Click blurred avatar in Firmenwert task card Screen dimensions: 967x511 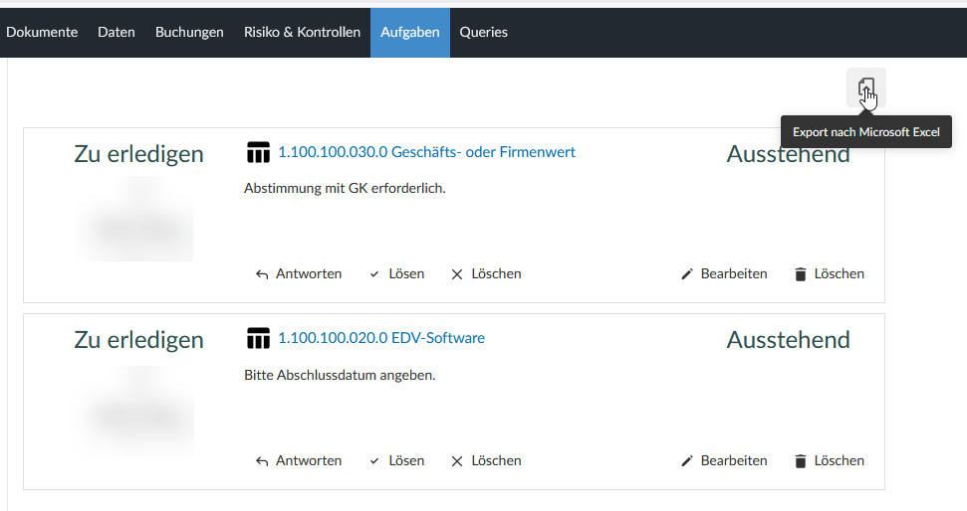(x=134, y=219)
